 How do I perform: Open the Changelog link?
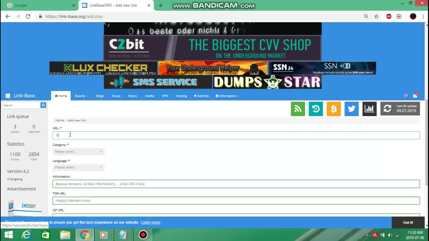pyautogui.click(x=15, y=179)
